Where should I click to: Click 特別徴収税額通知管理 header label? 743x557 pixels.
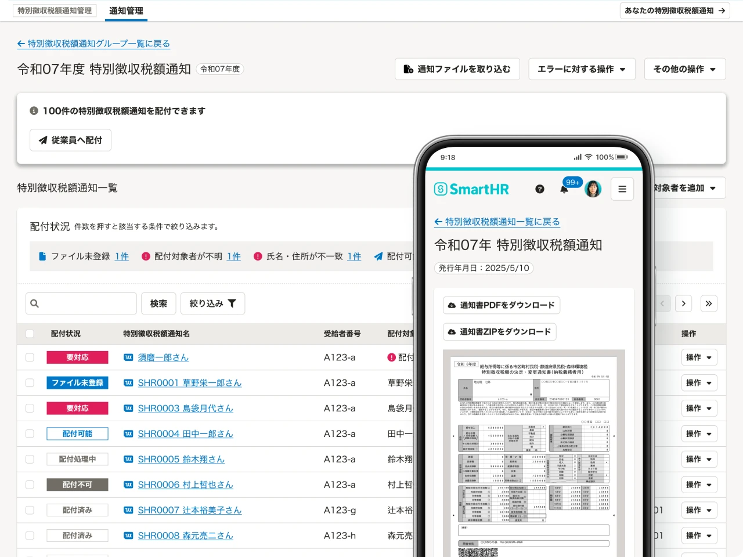[x=55, y=10]
